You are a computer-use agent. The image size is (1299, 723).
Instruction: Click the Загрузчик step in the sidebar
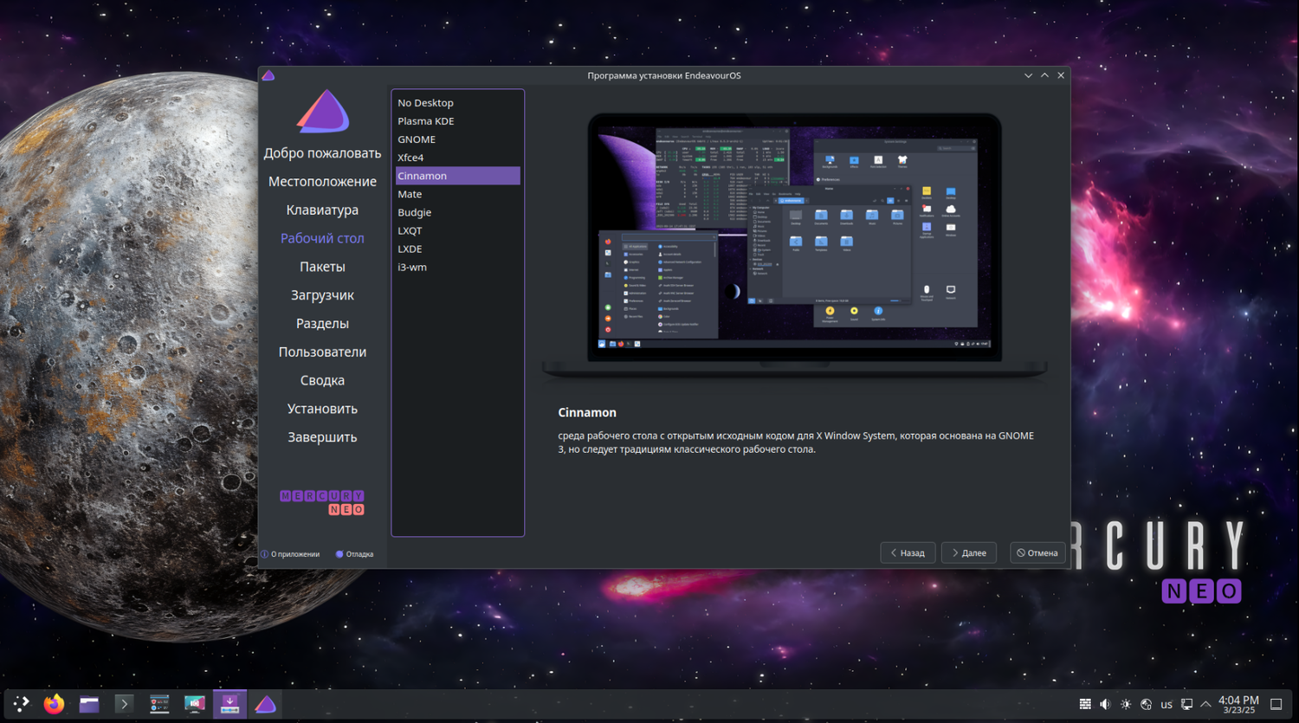[322, 295]
